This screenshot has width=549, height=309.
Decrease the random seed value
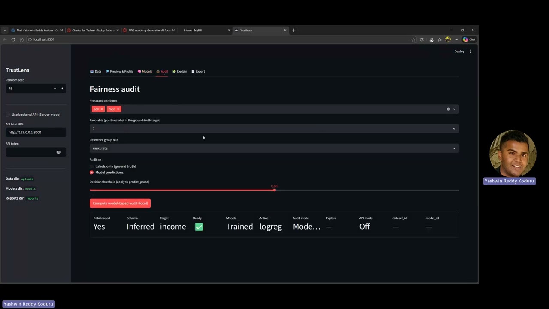coord(54,88)
